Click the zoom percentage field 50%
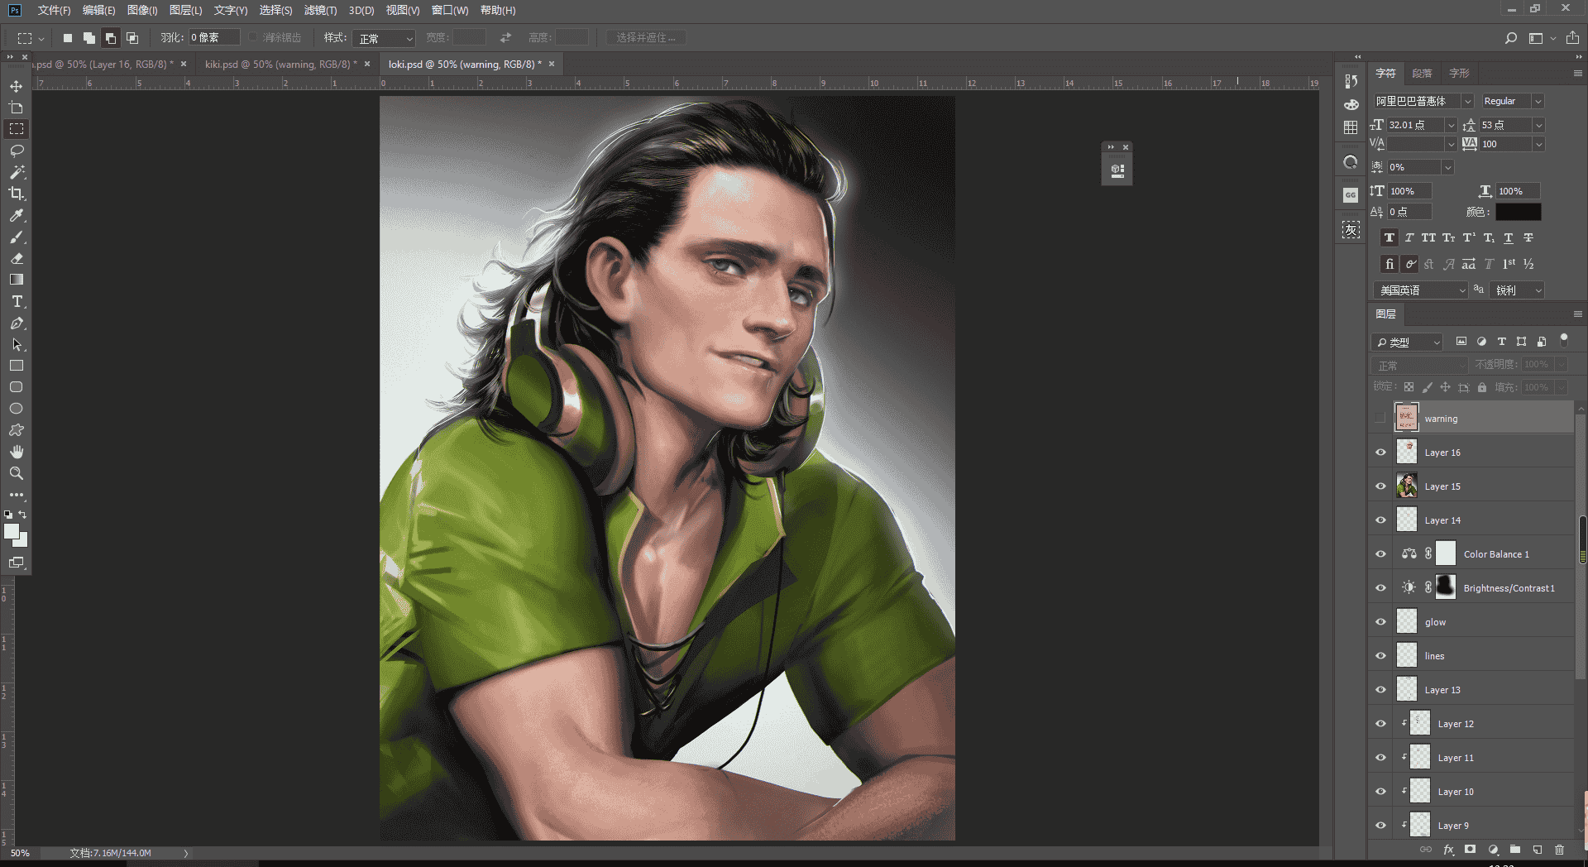 coord(21,853)
